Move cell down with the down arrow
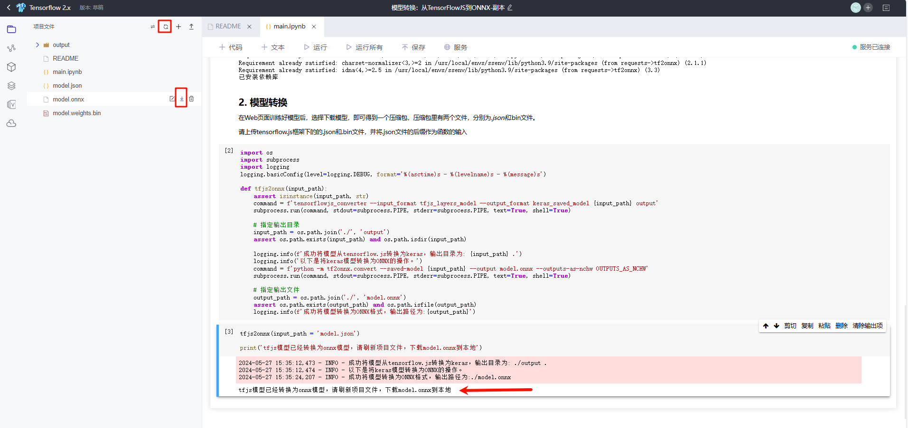The height and width of the screenshot is (428, 908). (777, 326)
